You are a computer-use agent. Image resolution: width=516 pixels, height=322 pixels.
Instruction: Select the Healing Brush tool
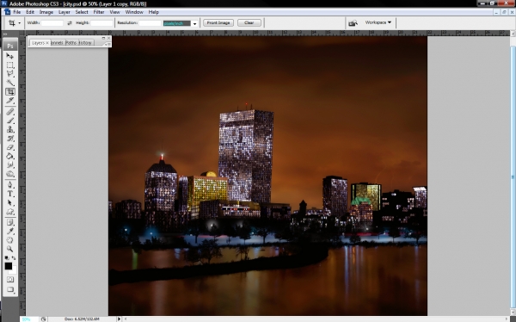coord(10,112)
